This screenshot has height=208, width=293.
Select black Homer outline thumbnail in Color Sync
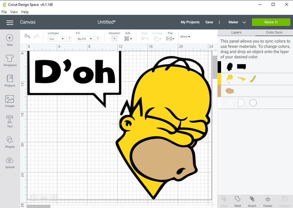click(230, 67)
